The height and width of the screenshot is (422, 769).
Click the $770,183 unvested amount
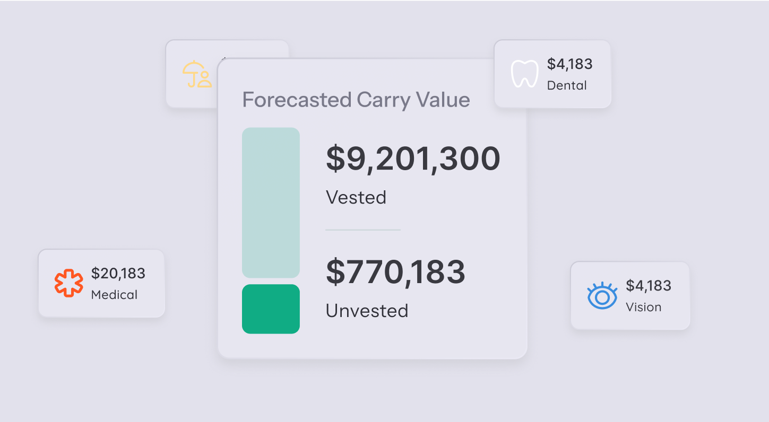coord(395,271)
